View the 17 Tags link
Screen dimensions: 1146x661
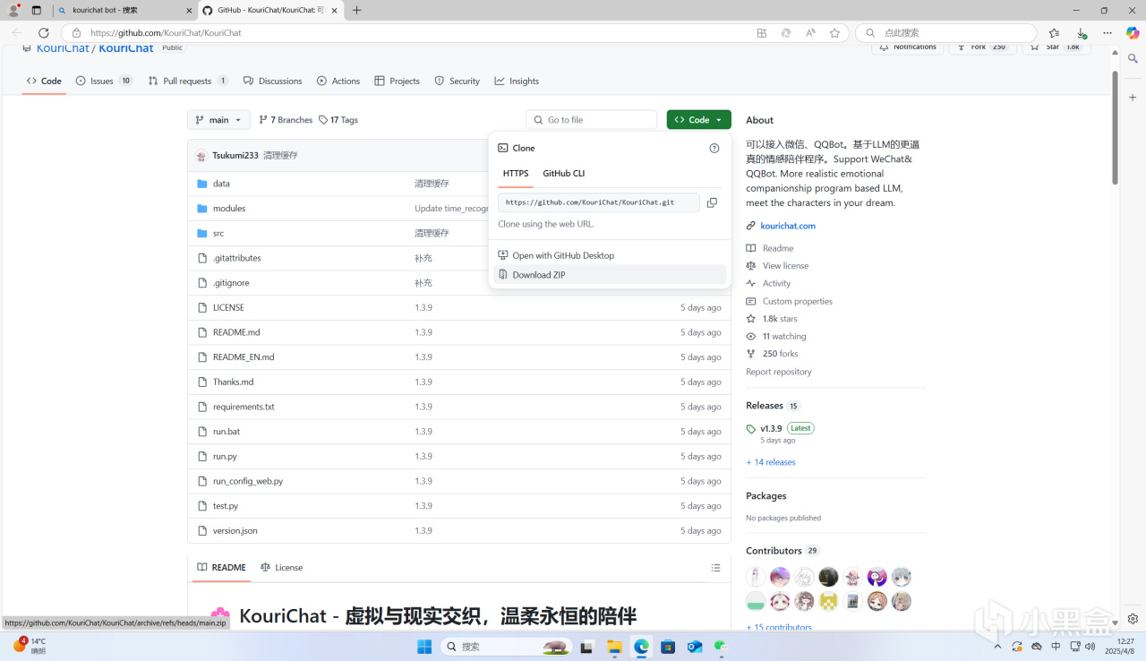pos(338,120)
